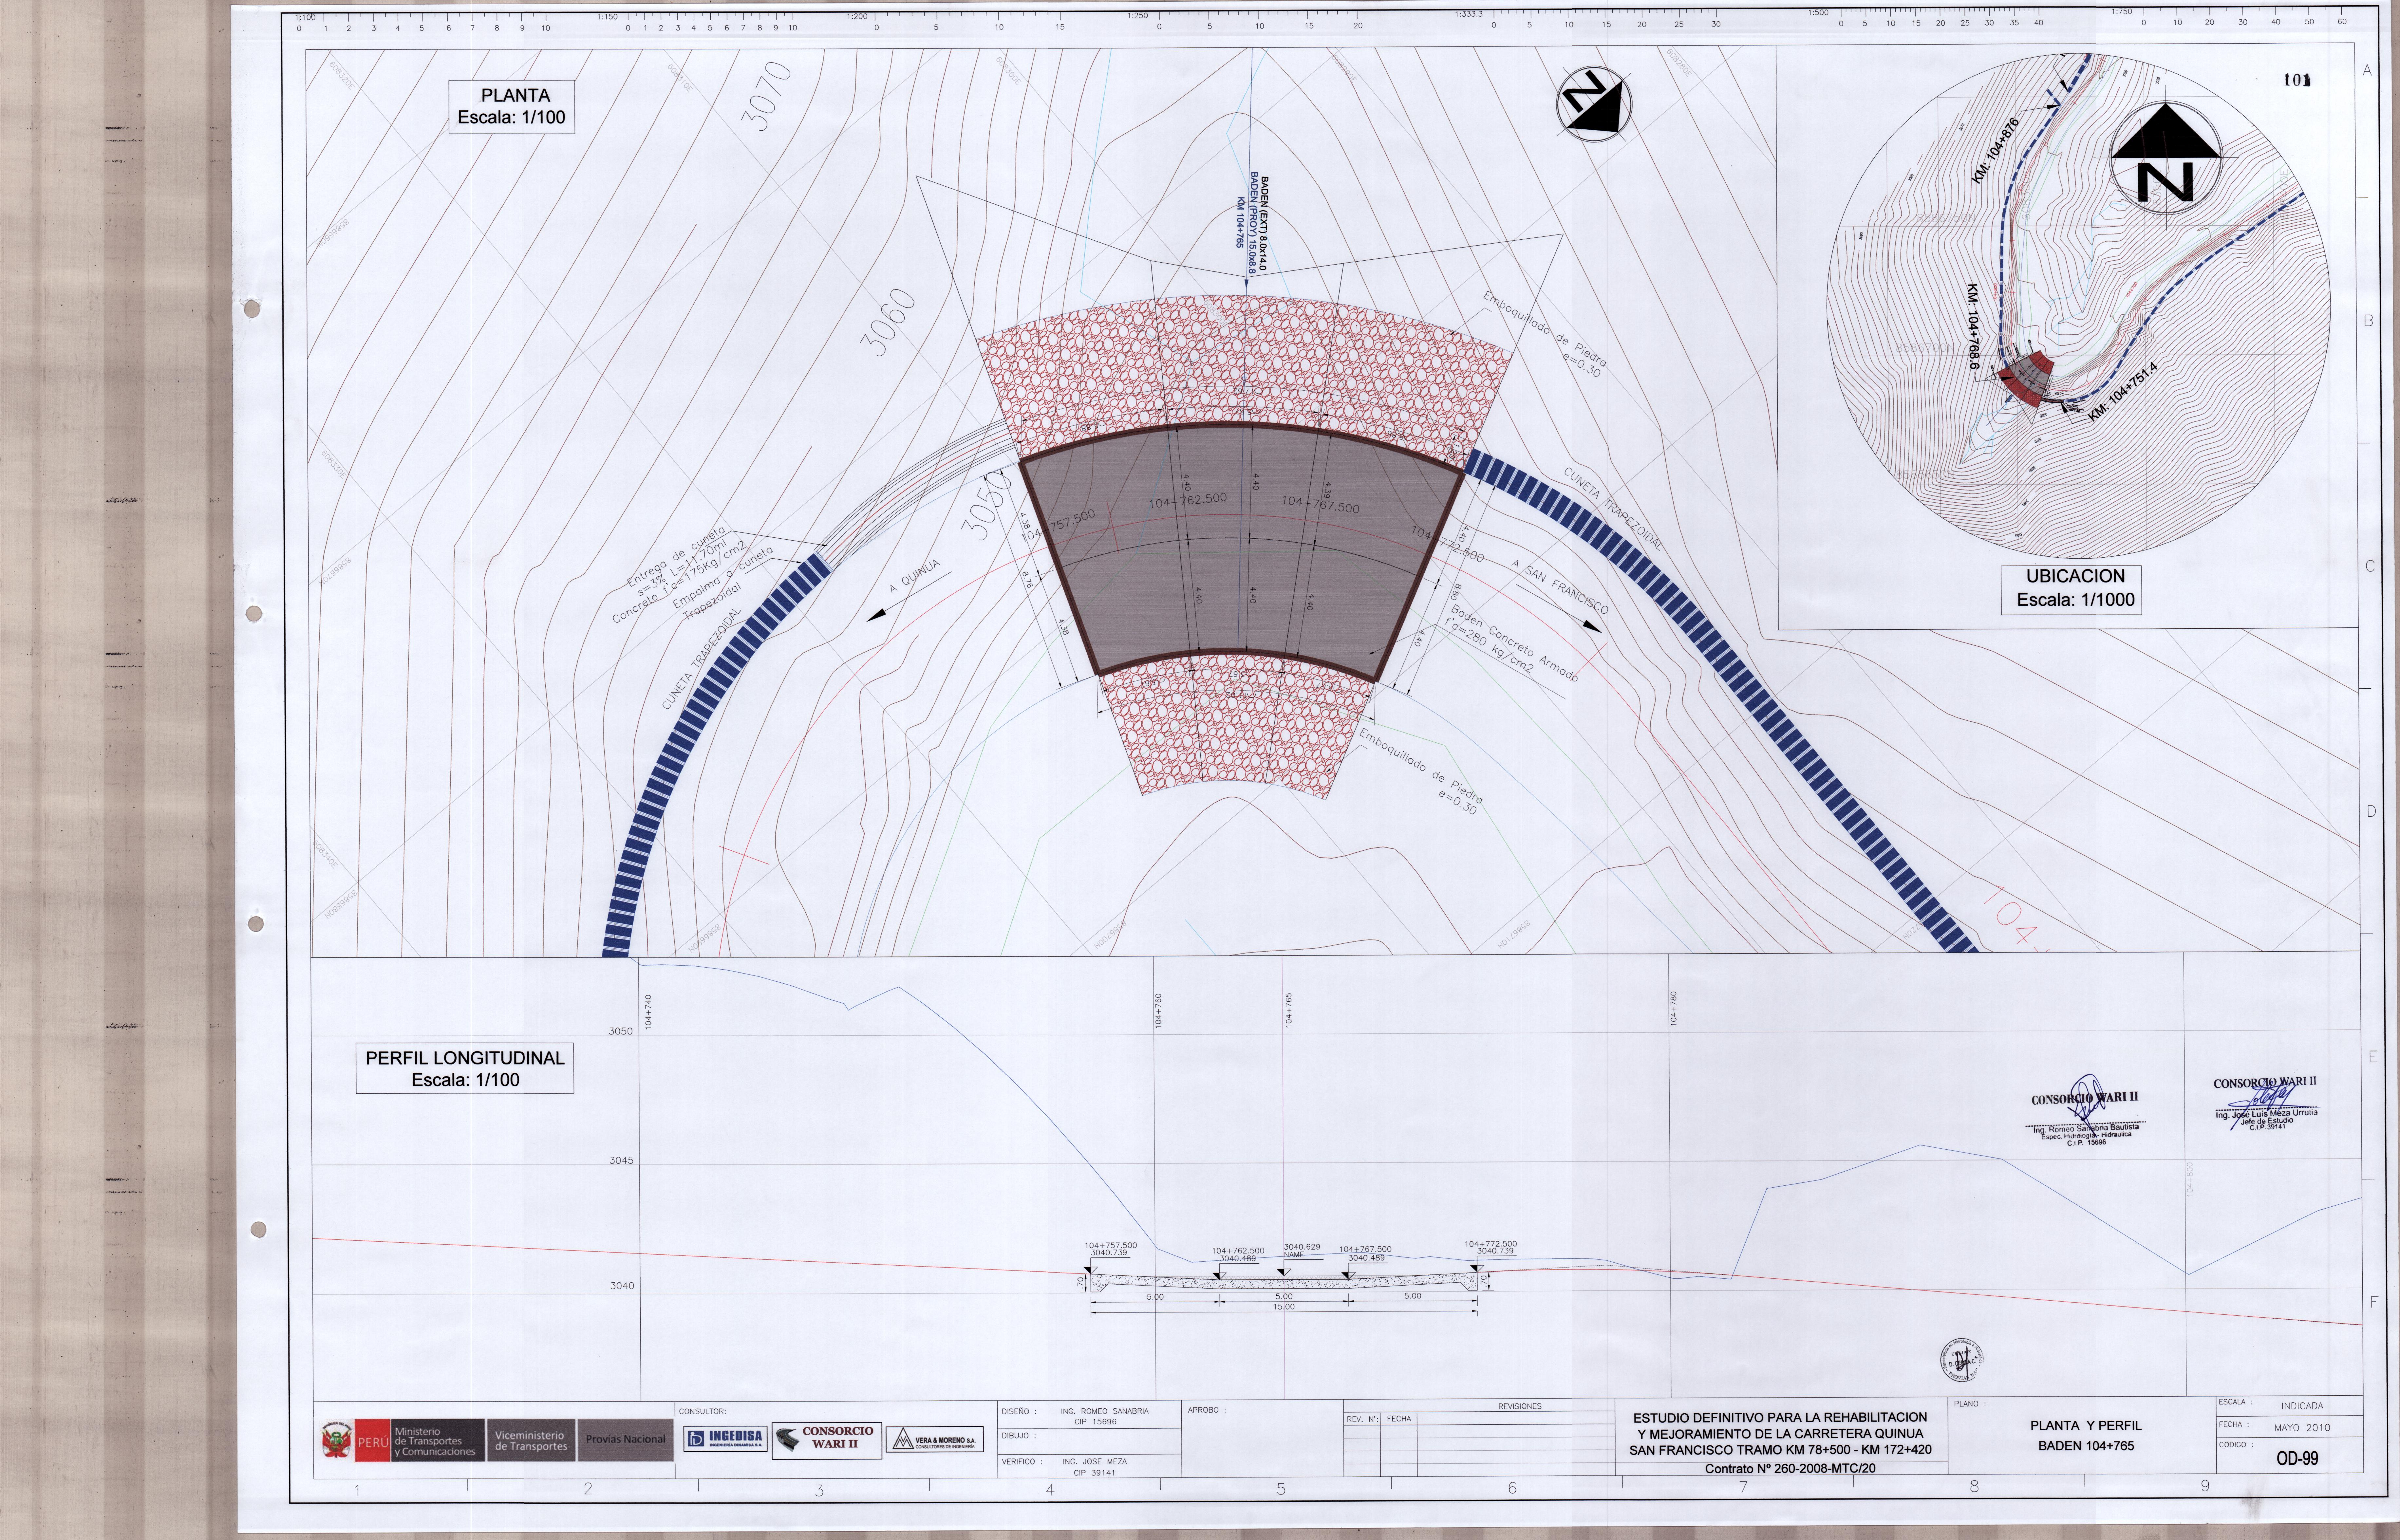This screenshot has width=2400, height=1540.
Task: Click the 'A SAN FRANCISCO' direction label
Action: tap(1560, 587)
